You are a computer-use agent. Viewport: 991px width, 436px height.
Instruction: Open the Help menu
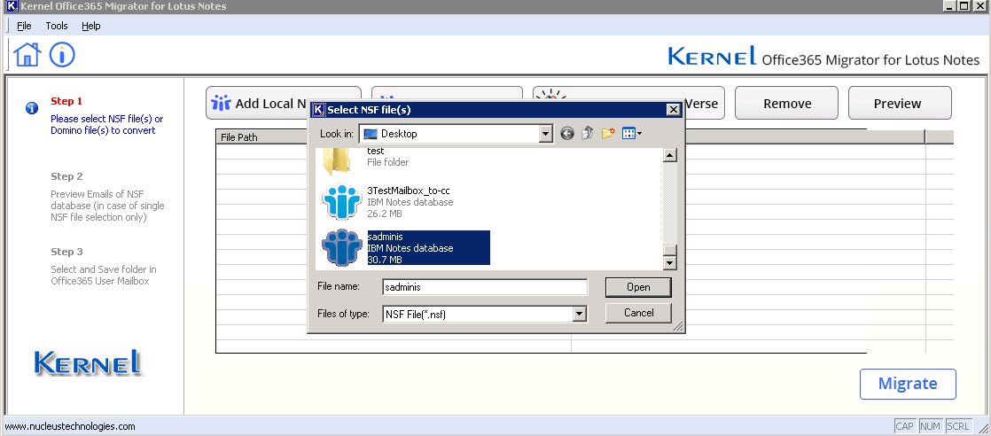coord(91,26)
